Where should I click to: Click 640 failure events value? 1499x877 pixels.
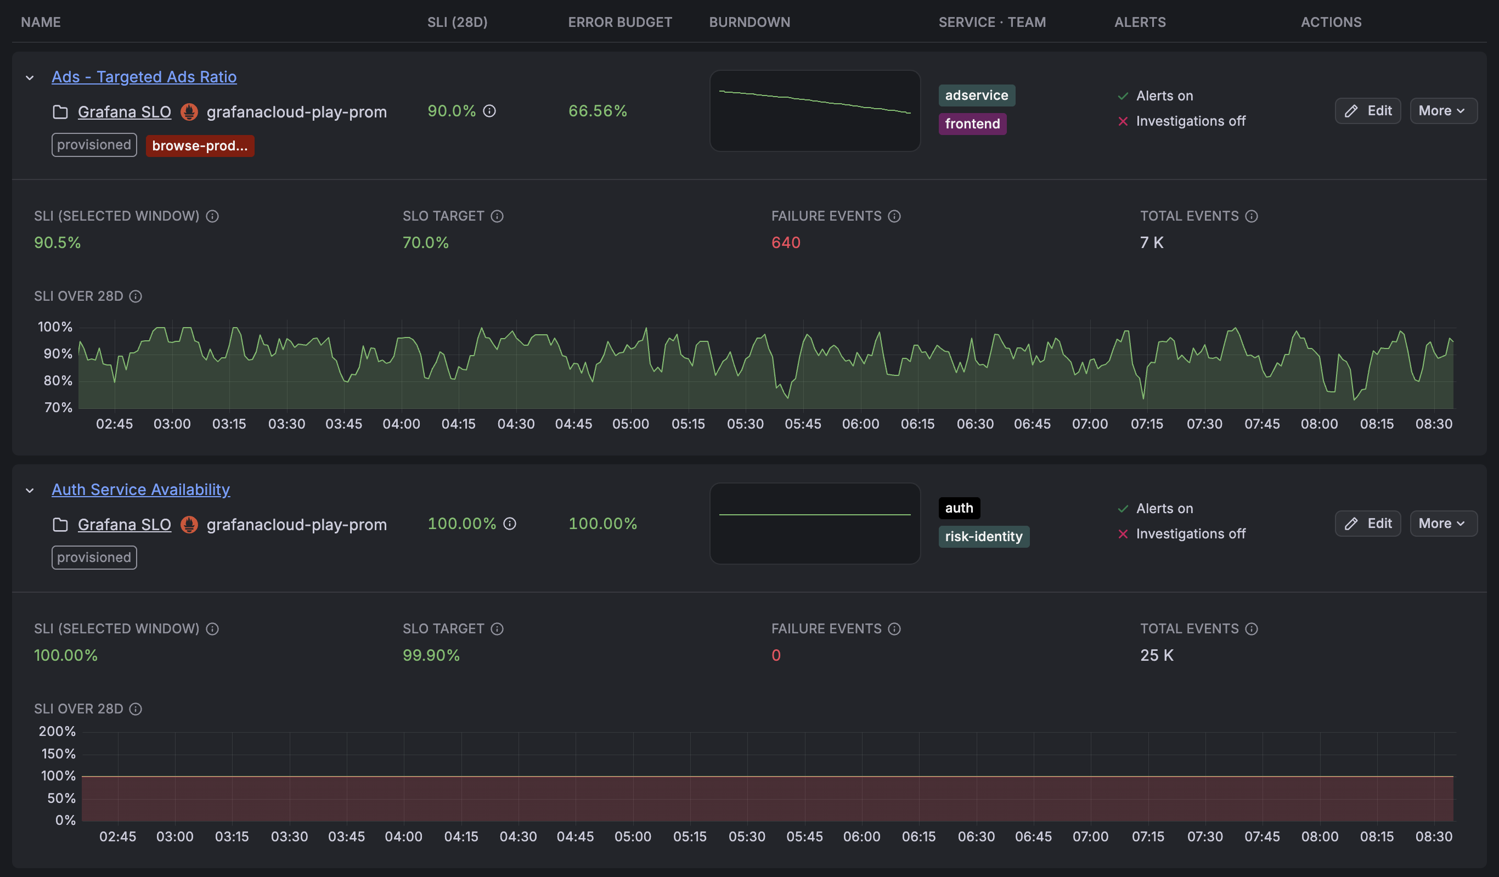click(x=786, y=243)
